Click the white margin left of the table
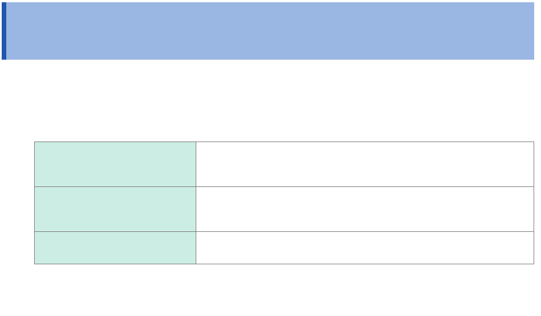Screen dimensions: 541x316 17,203
